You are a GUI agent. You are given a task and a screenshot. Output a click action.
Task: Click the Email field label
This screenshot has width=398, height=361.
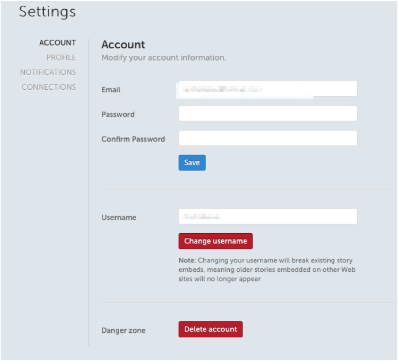[111, 90]
